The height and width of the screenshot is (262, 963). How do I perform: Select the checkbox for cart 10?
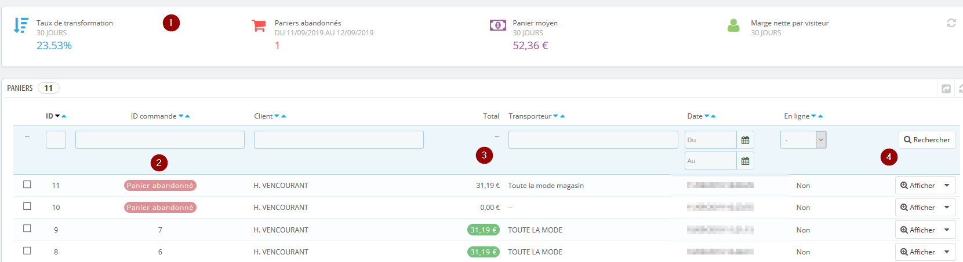[27, 206]
